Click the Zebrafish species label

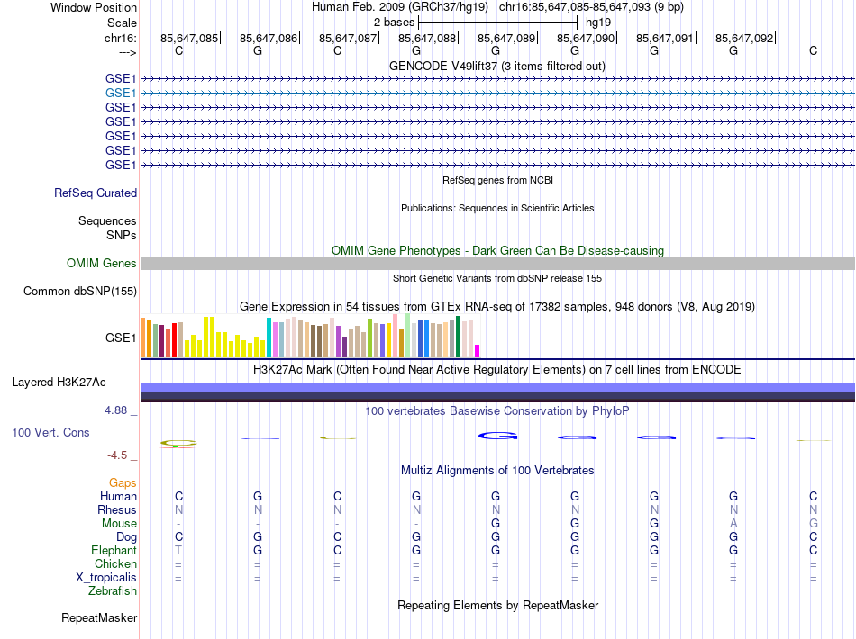(x=113, y=590)
